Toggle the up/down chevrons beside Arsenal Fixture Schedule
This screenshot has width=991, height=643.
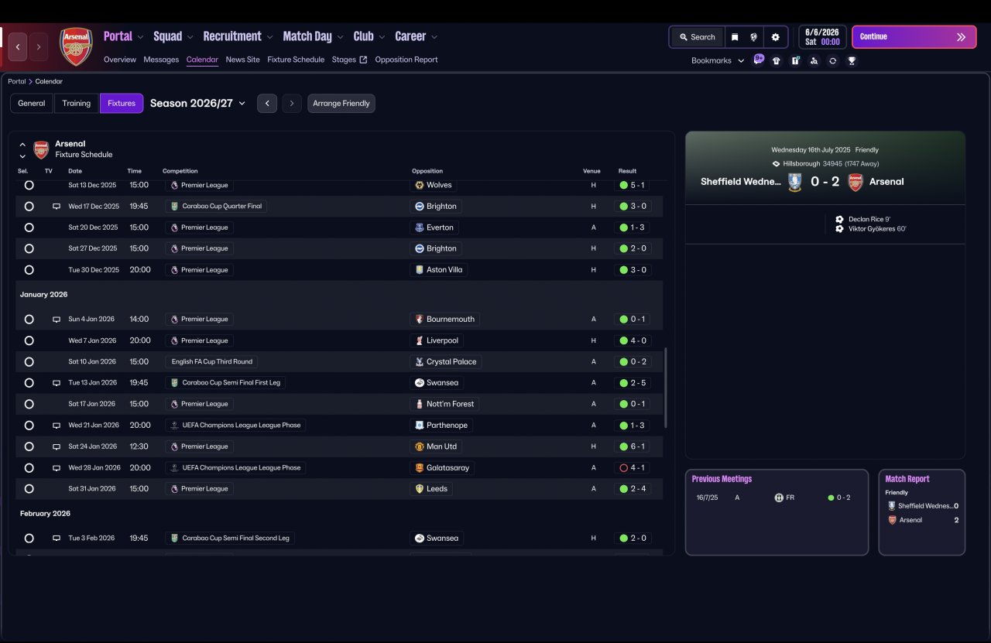[x=22, y=150]
